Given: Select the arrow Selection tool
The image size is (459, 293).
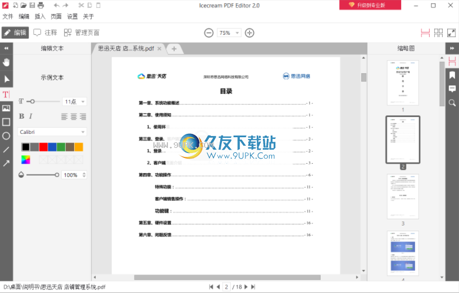Looking at the screenshot, I should coord(6,79).
